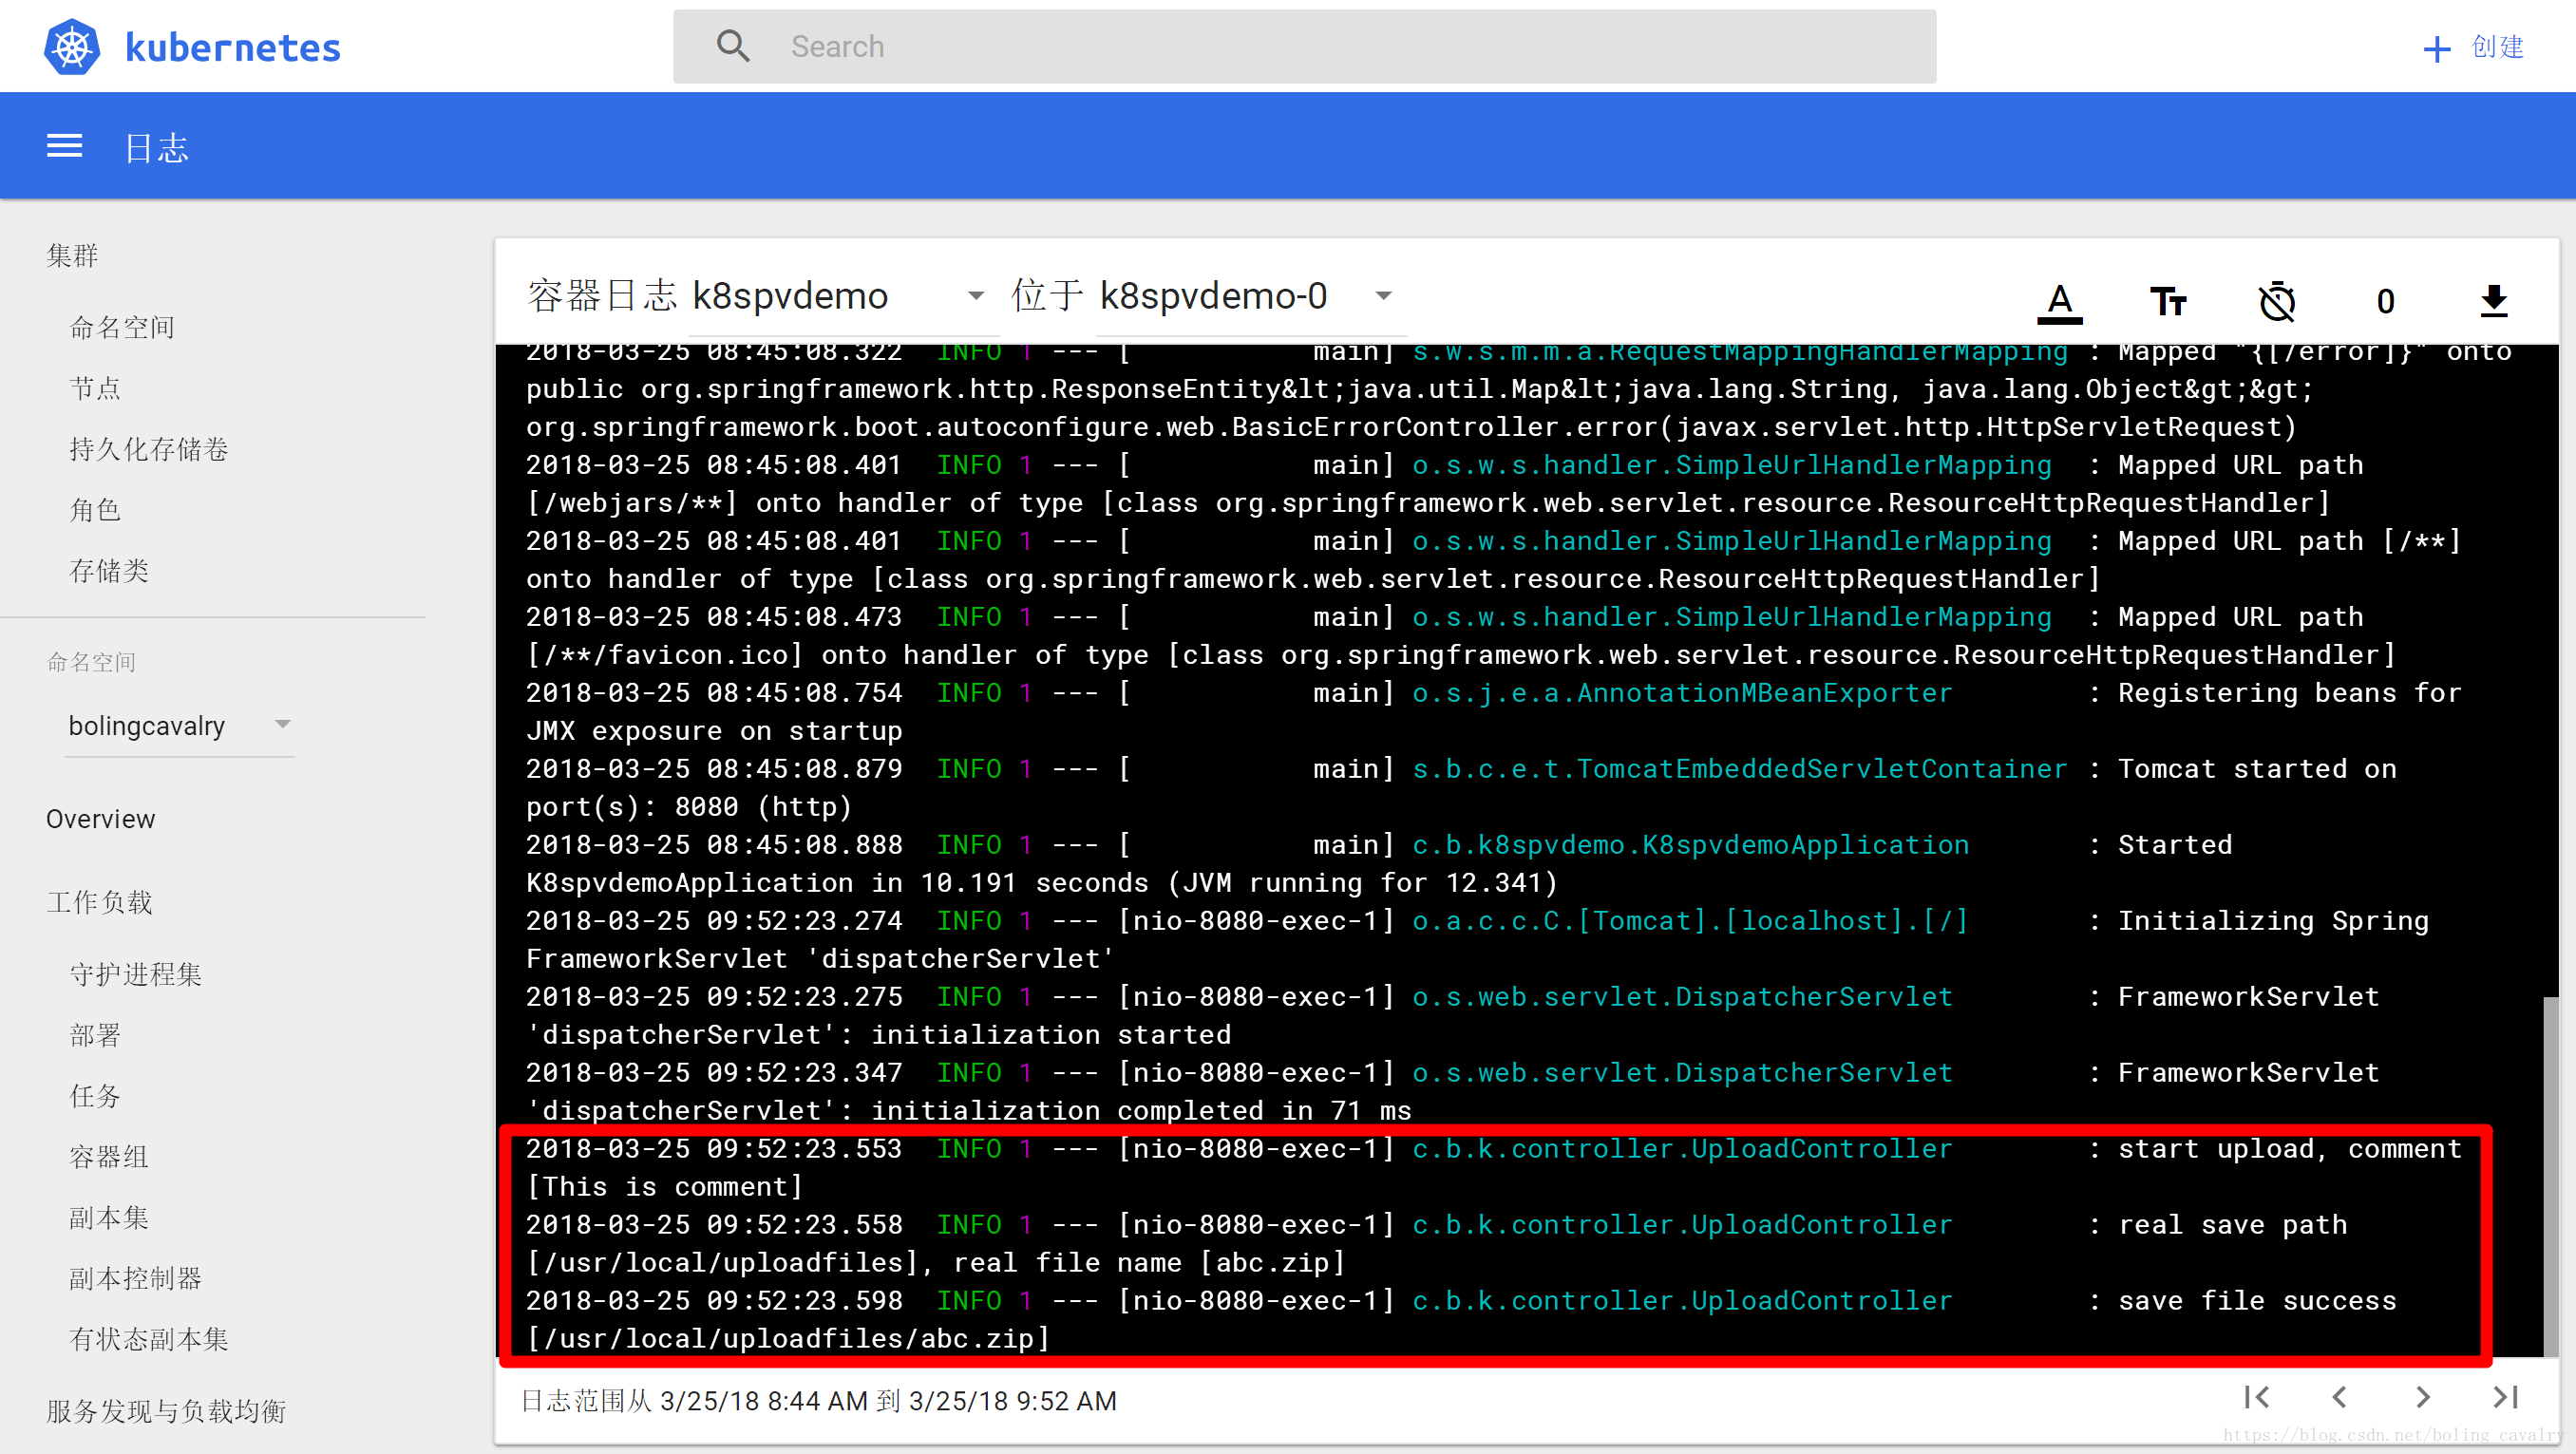Viewport: 2576px width, 1454px height.
Task: Go to next log page
Action: (2422, 1397)
